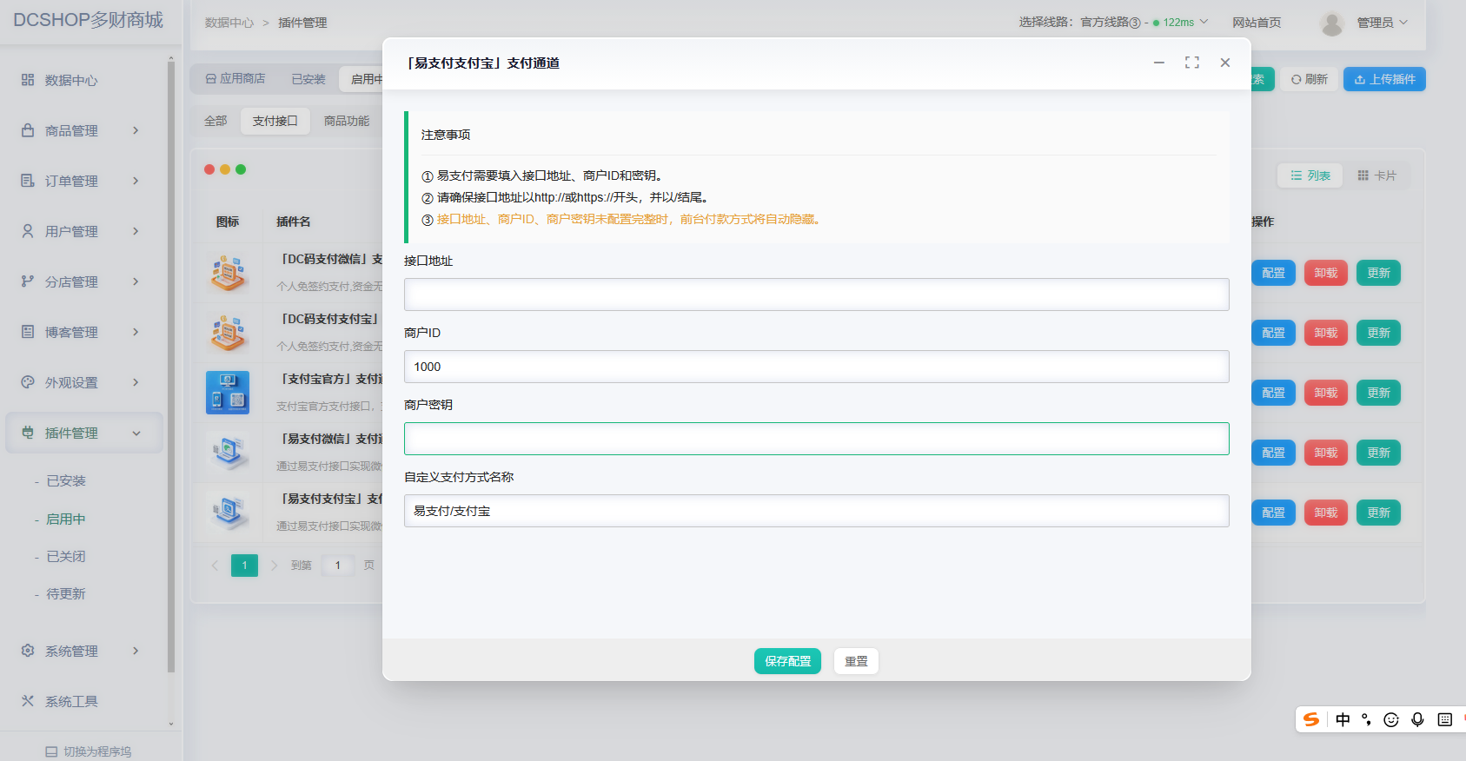The image size is (1466, 761).
Task: Expand the 用户管理 submenu chevron
Action: pos(136,231)
